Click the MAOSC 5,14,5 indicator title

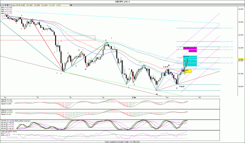tap(7, 100)
